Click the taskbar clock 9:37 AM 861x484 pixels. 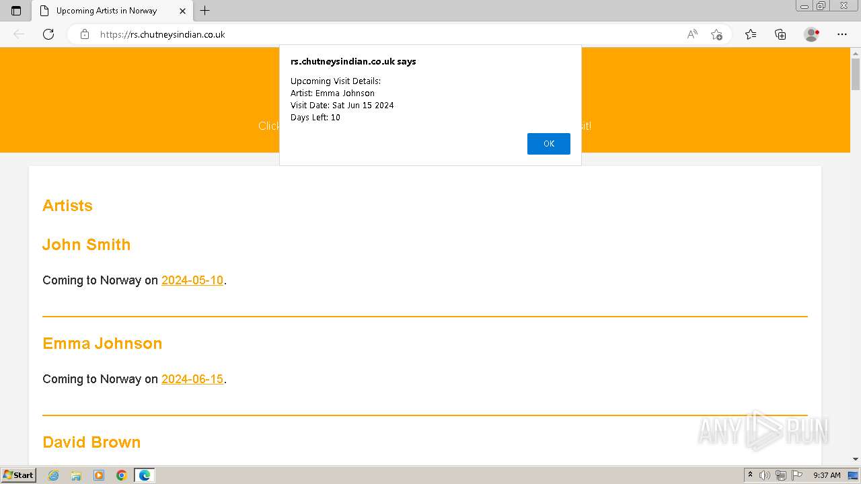coord(827,475)
